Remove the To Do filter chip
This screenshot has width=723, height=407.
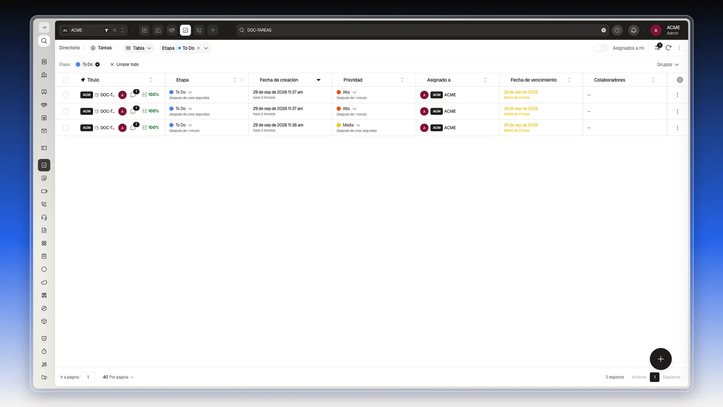(x=98, y=64)
